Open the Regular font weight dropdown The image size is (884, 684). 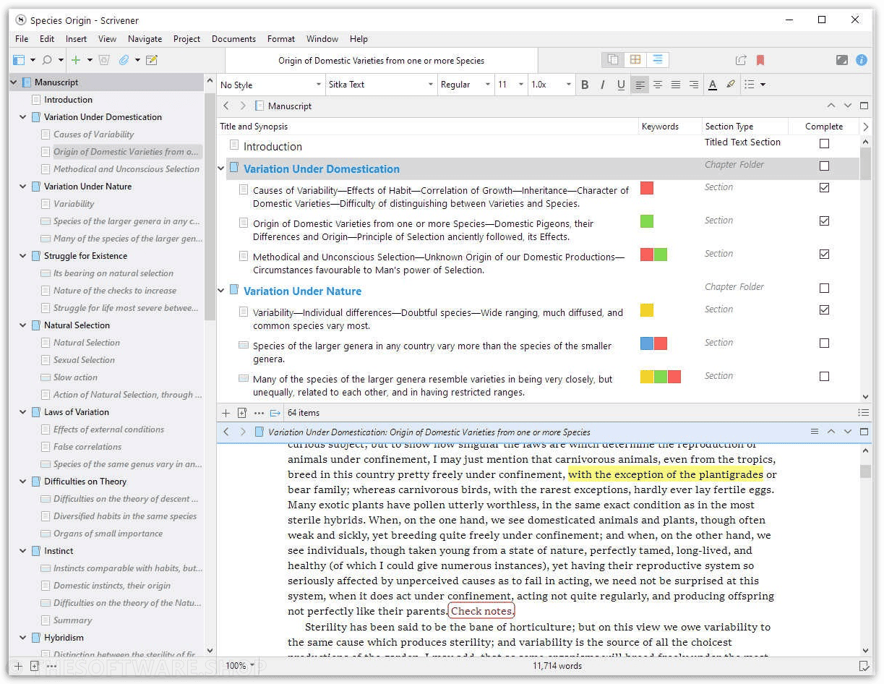coord(465,85)
